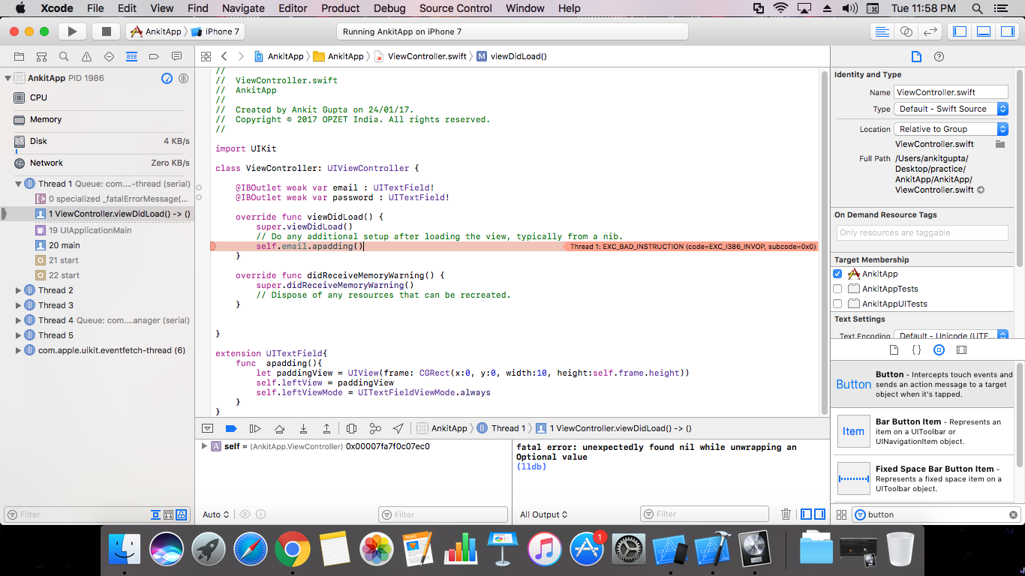The width and height of the screenshot is (1025, 576).
Task: Open the Report navigator tab
Action: click(x=176, y=56)
